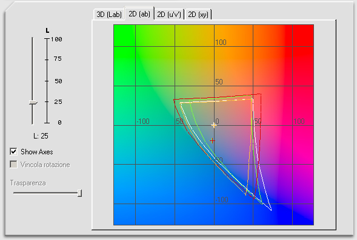Switch to the 2D (xy) tab
The width and height of the screenshot is (357, 240).
point(198,15)
